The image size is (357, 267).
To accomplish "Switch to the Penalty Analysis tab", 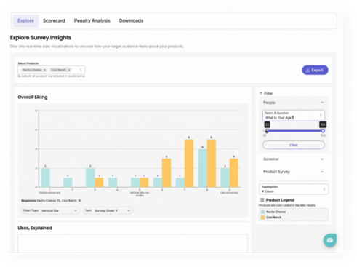I will pos(92,21).
